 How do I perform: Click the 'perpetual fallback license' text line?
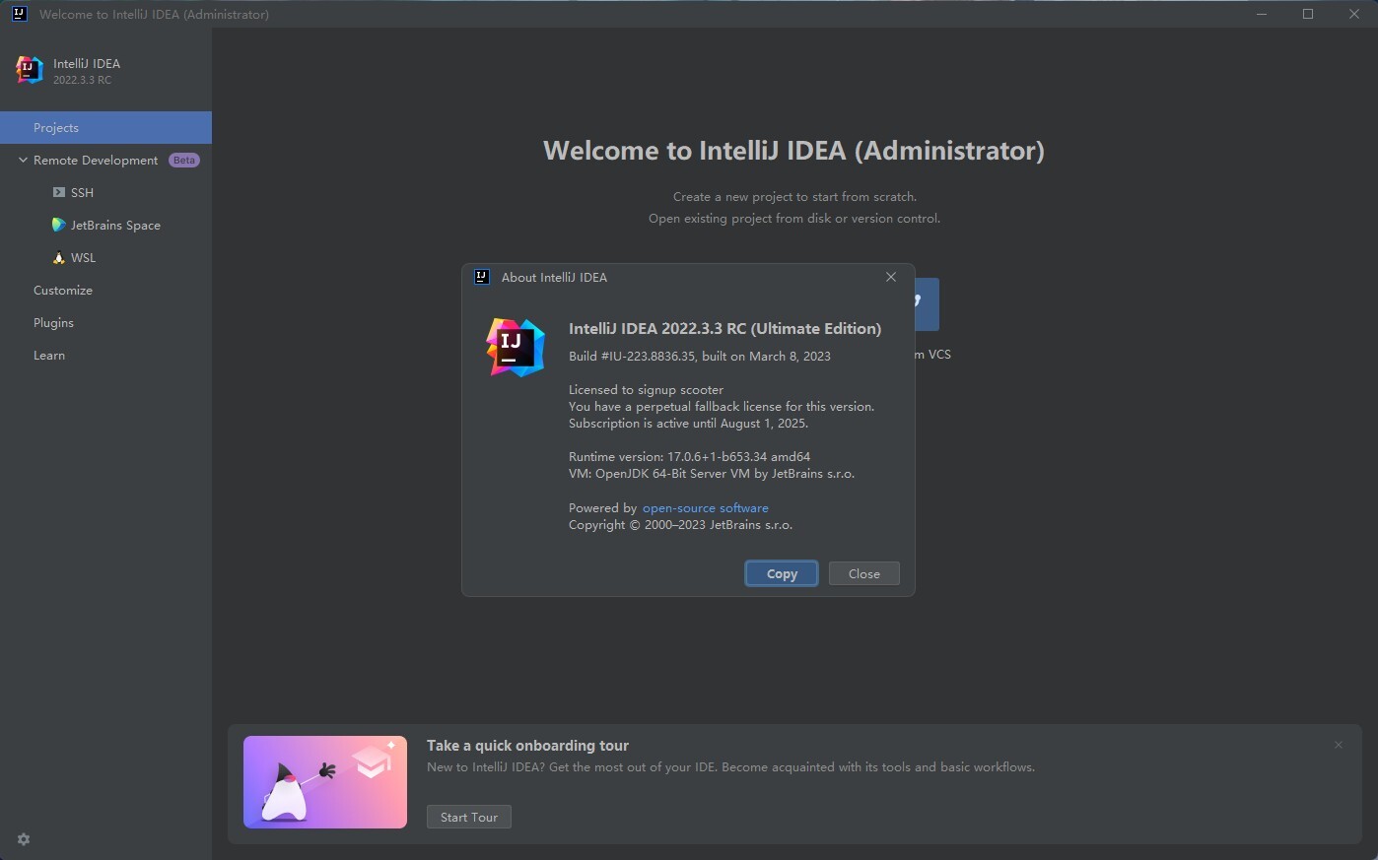pyautogui.click(x=722, y=407)
